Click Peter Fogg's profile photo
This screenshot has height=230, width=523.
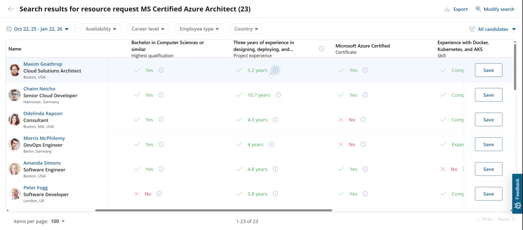(14, 194)
